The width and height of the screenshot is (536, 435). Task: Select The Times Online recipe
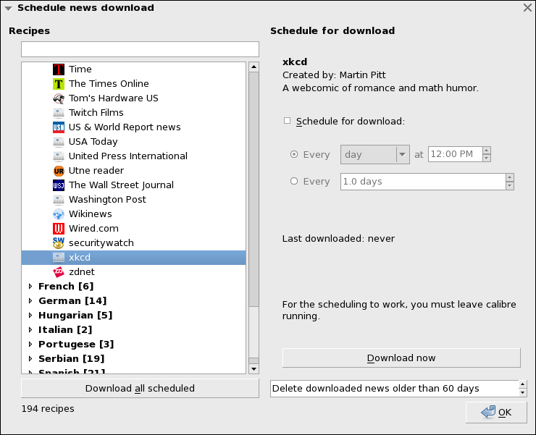109,84
